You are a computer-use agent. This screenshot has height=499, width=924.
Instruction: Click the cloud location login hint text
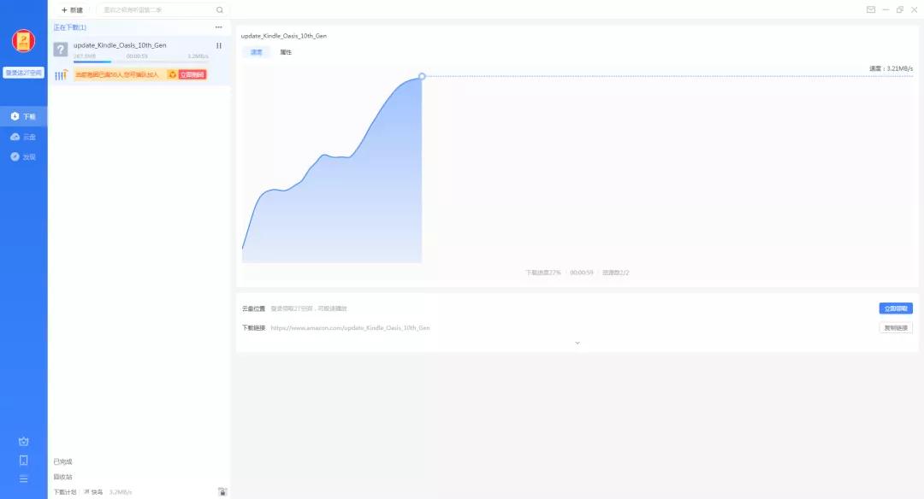[x=309, y=308]
